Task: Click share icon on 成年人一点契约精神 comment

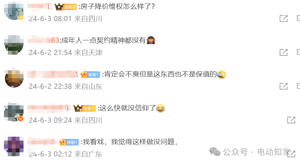Action: click(x=284, y=52)
